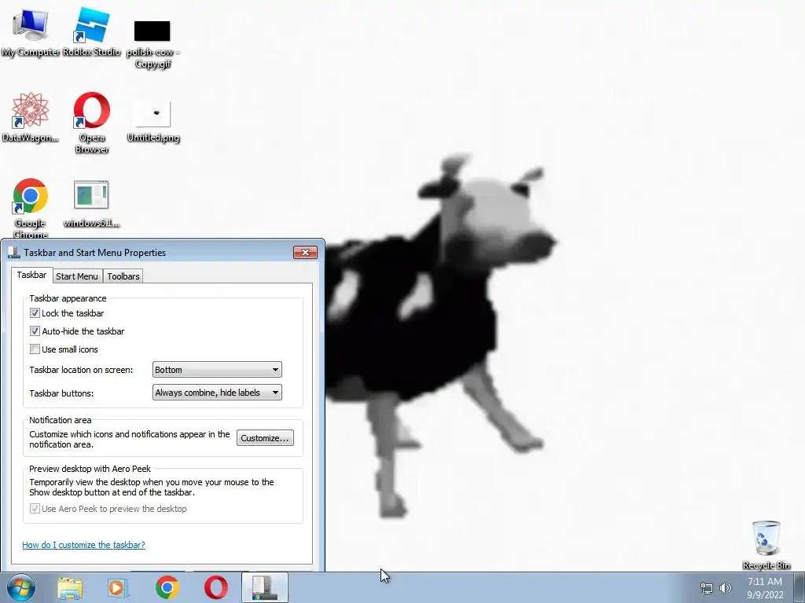Open the Taskbar buttons dropdown

click(x=217, y=393)
